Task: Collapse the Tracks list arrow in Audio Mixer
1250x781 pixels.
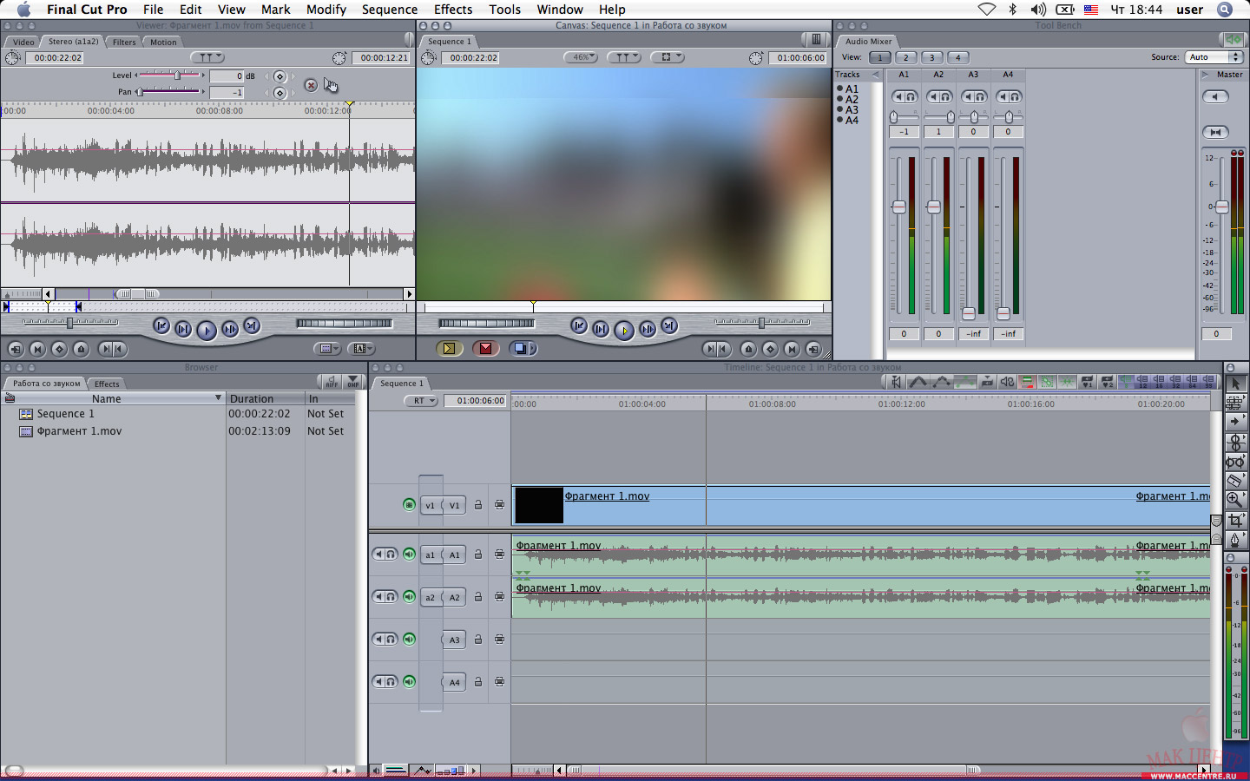Action: pyautogui.click(x=875, y=75)
